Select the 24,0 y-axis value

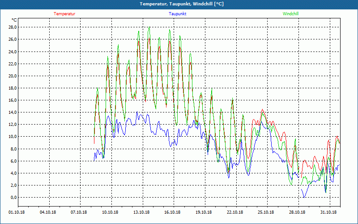(13, 52)
